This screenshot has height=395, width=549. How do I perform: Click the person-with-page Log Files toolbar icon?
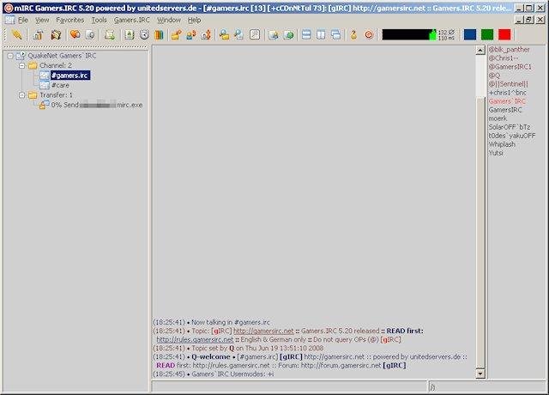pyautogui.click(x=239, y=34)
